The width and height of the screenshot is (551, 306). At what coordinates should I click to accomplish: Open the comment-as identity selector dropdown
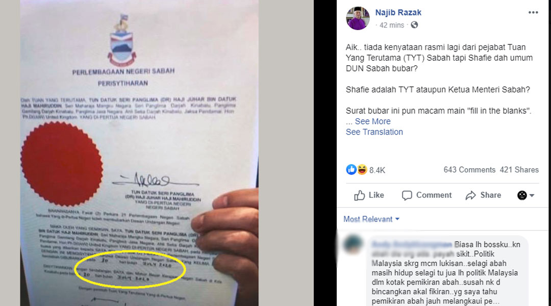525,195
